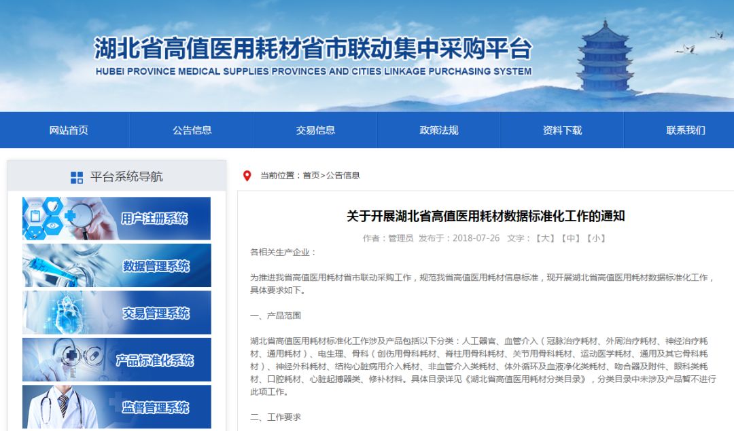Viewport: 734px width, 431px height.
Task: Open the 政策法规 navigation menu
Action: coord(440,130)
